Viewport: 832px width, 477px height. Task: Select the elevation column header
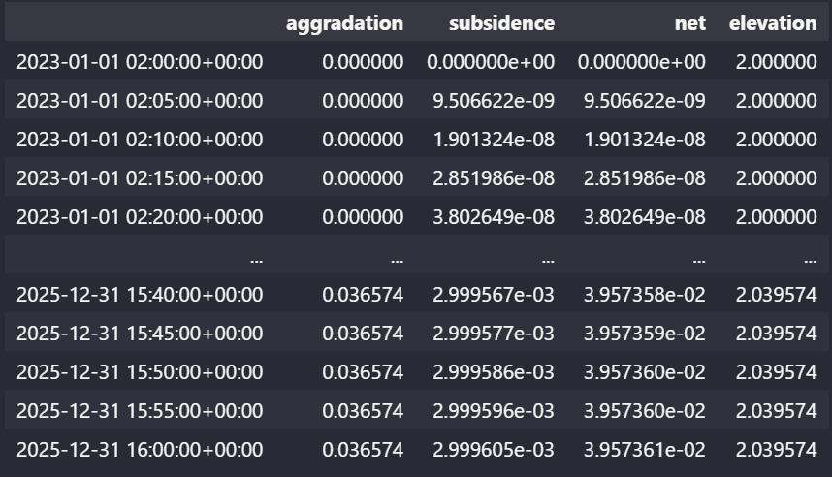click(773, 23)
